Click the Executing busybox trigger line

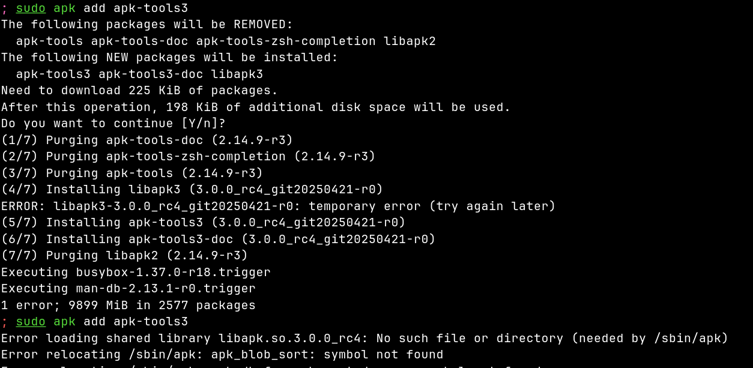[136, 272]
